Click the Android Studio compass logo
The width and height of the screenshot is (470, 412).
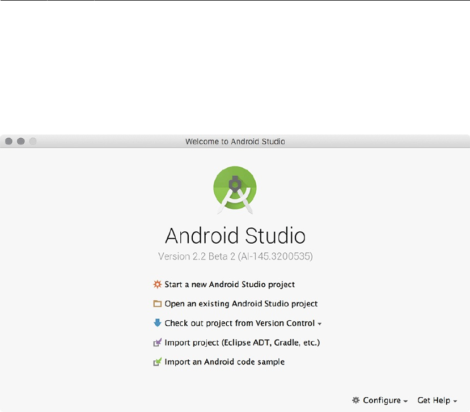point(235,190)
